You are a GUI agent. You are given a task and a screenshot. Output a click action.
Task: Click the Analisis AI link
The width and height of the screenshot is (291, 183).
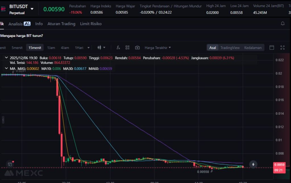(19, 24)
